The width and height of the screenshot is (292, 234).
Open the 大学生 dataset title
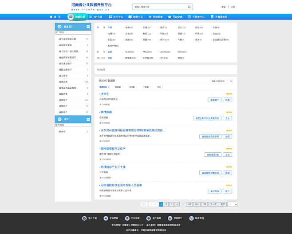[x=105, y=94]
